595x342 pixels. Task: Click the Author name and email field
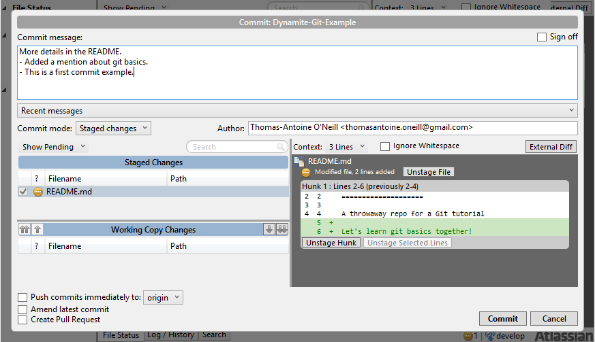coord(413,128)
